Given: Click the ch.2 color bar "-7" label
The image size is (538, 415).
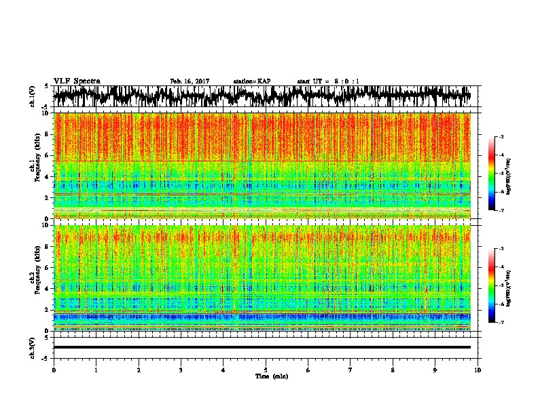Looking at the screenshot, I should pyautogui.click(x=501, y=323).
